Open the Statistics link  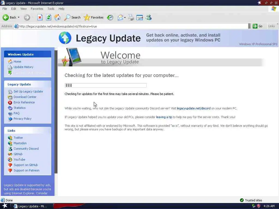coord(19,108)
